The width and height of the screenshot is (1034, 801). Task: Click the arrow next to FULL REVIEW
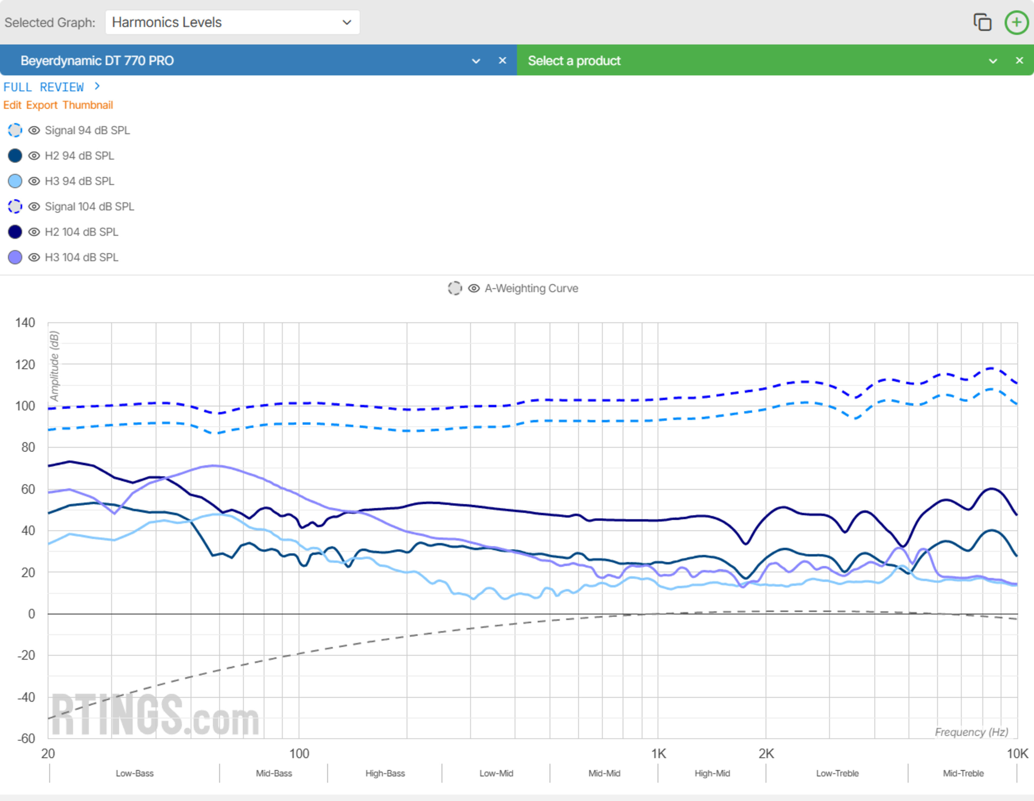97,86
